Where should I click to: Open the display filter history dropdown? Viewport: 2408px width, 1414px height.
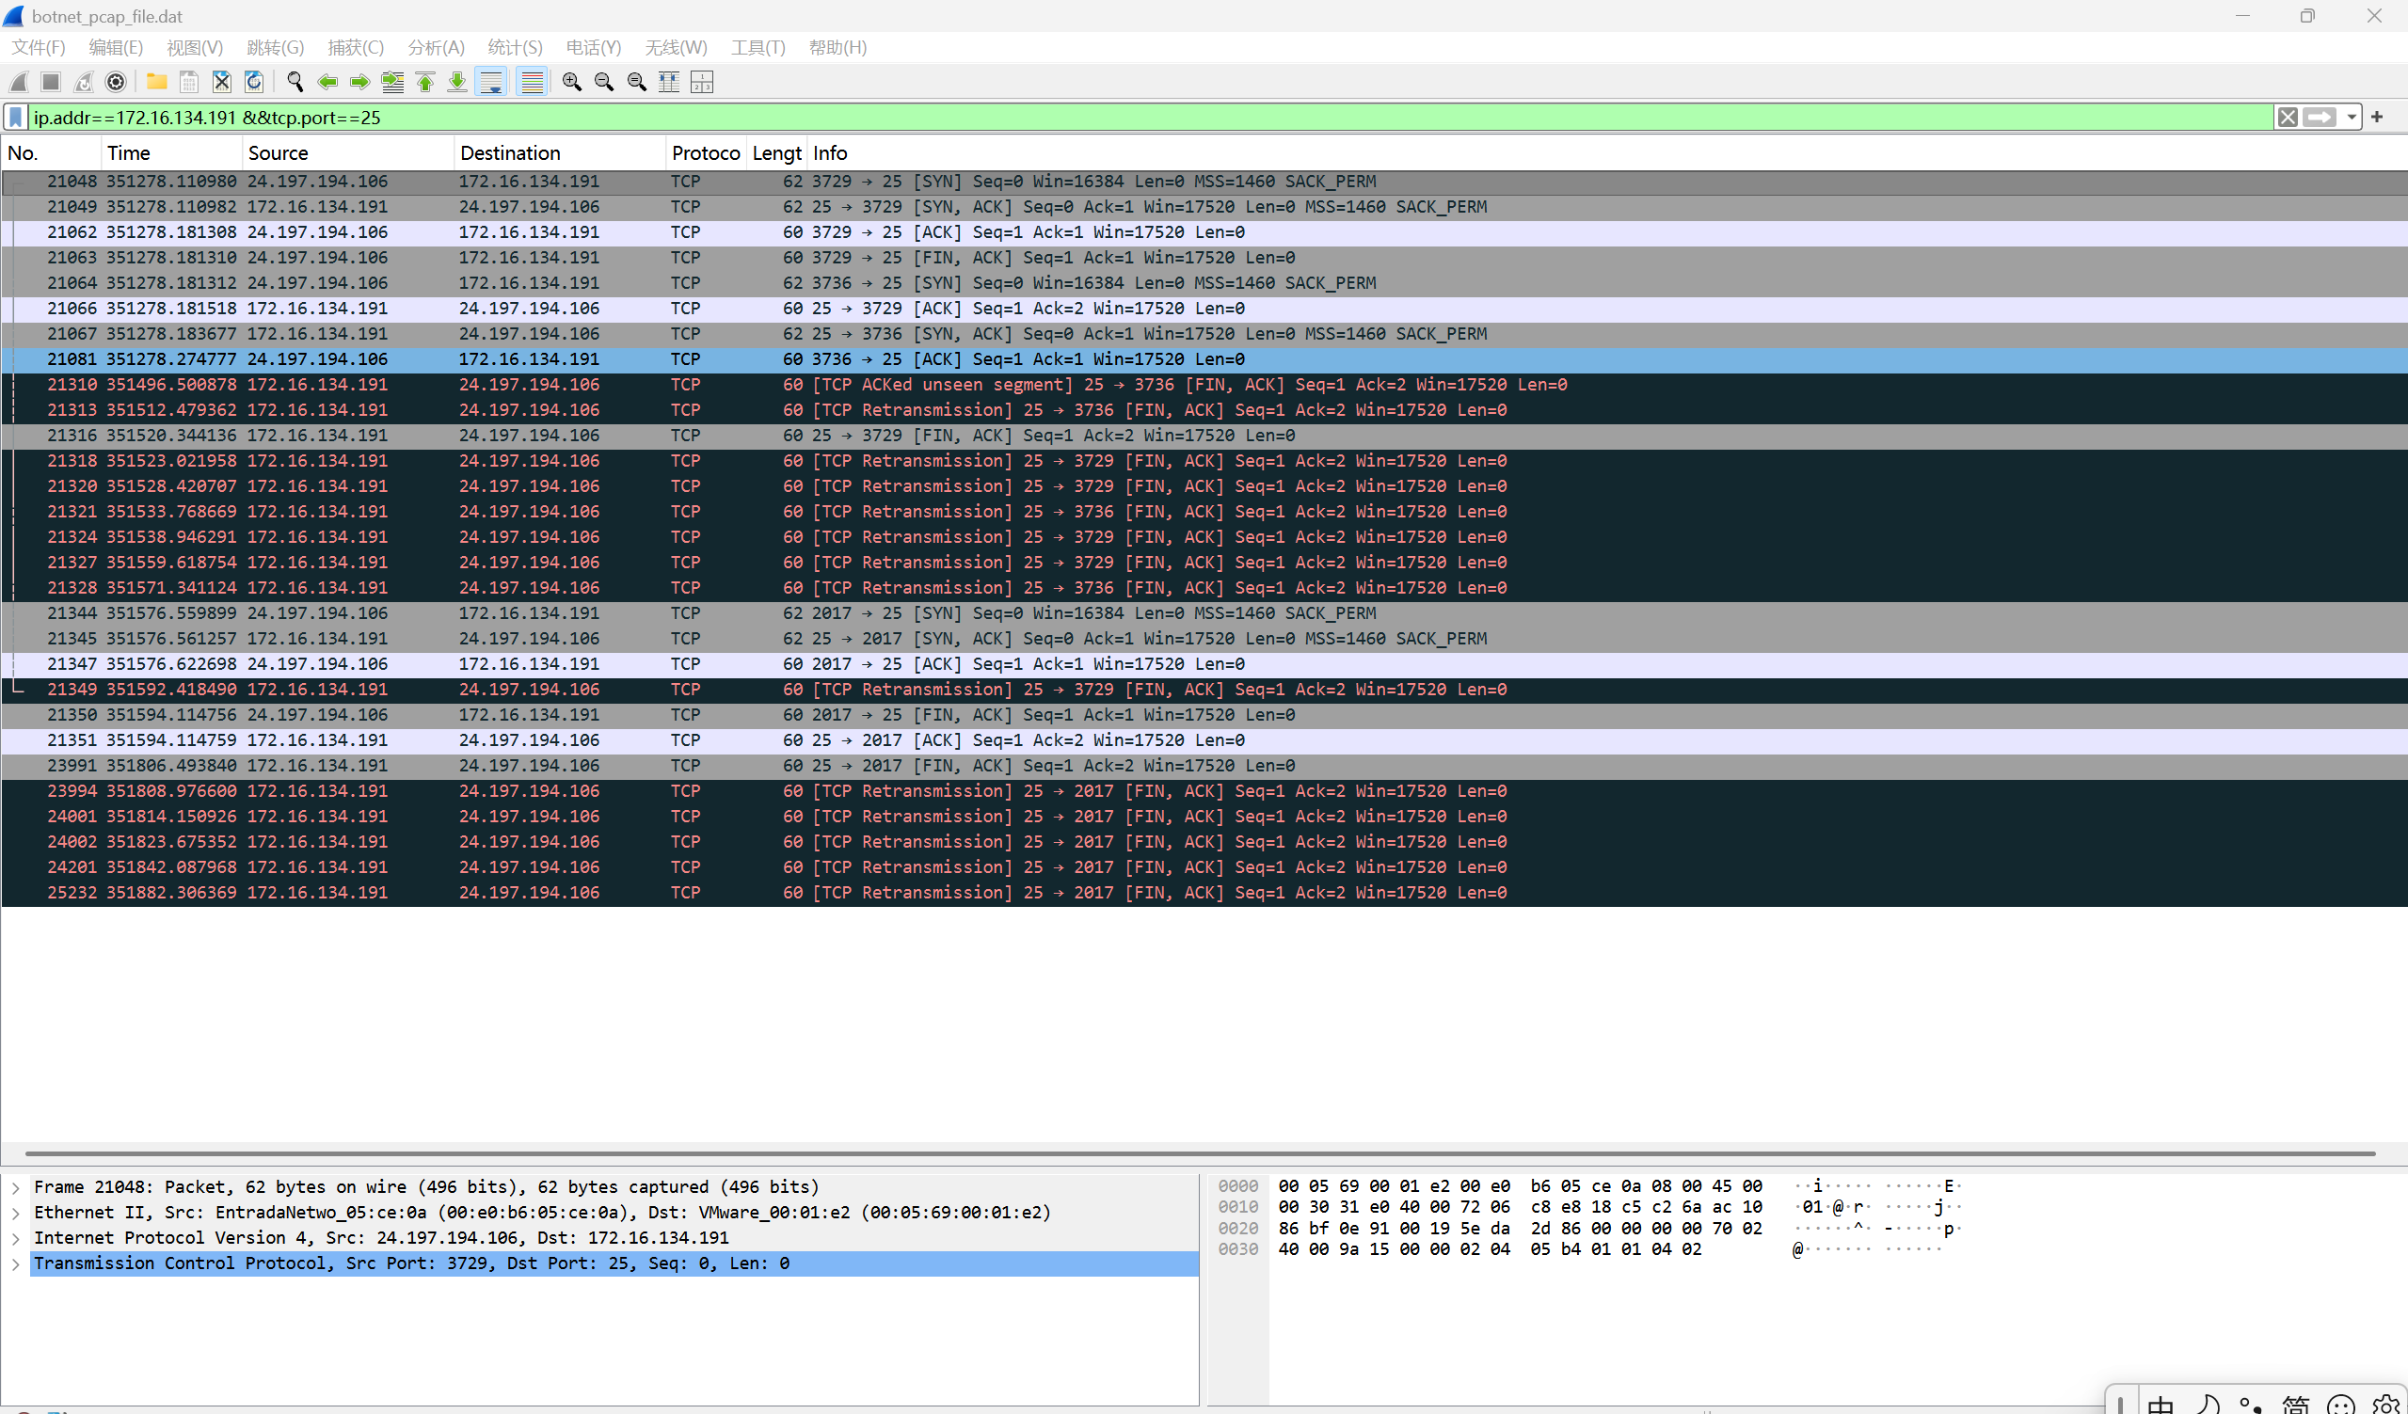point(2351,117)
